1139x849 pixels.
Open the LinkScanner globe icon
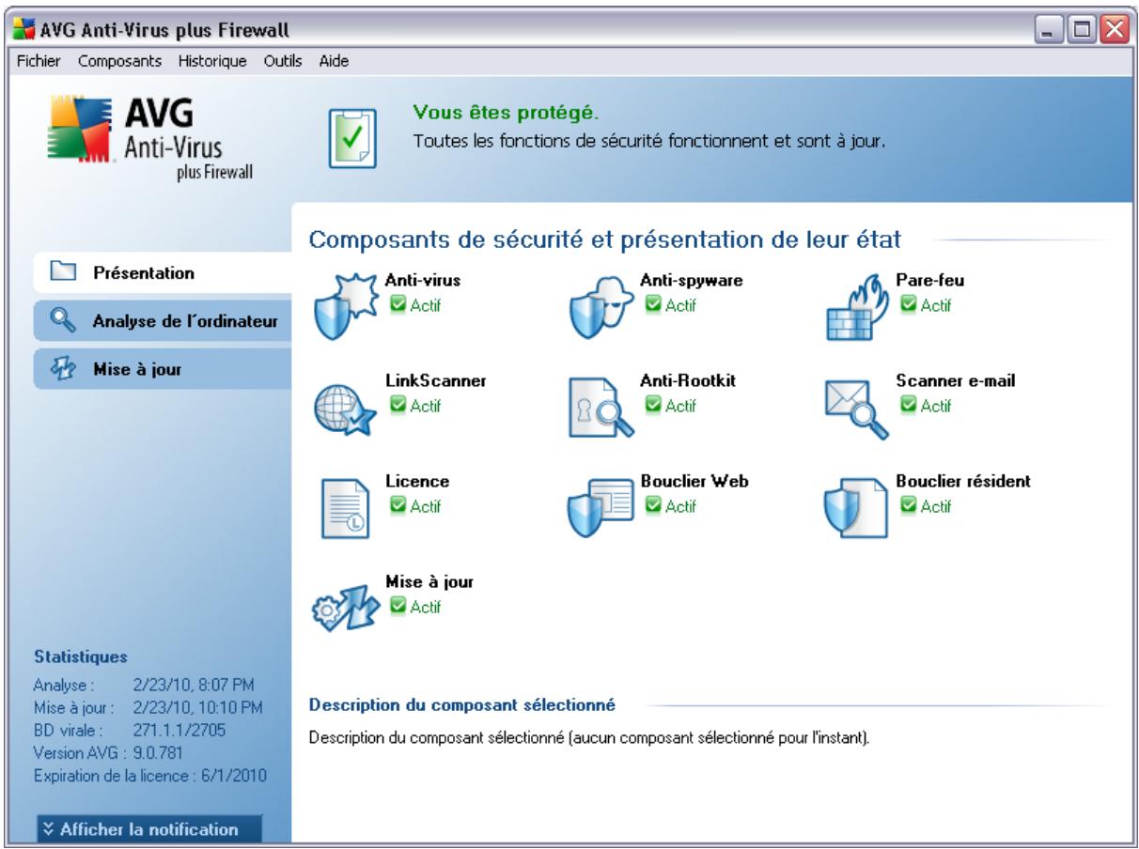coord(347,409)
